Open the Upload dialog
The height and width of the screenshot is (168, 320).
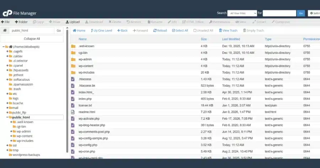click(x=73, y=22)
